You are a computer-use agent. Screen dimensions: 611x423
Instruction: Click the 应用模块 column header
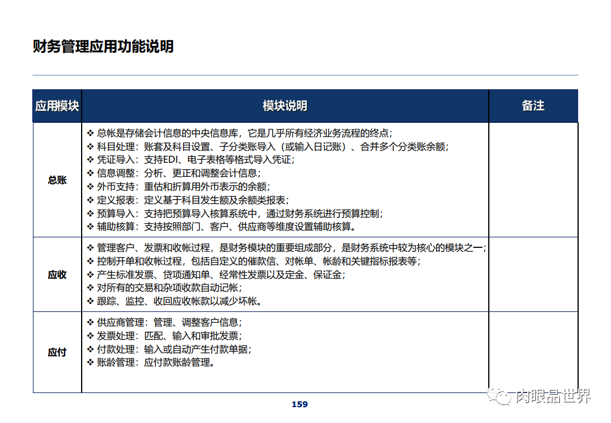pyautogui.click(x=58, y=106)
